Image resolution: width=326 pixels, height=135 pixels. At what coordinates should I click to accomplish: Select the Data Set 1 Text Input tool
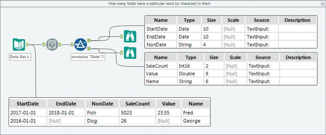19,44
